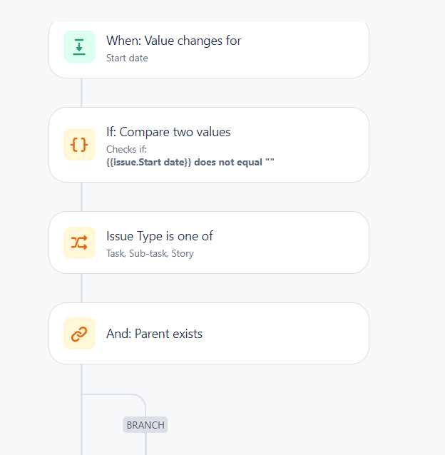The image size is (445, 455).
Task: Click the connector between Compare values and Issue Type
Action: pos(81,197)
